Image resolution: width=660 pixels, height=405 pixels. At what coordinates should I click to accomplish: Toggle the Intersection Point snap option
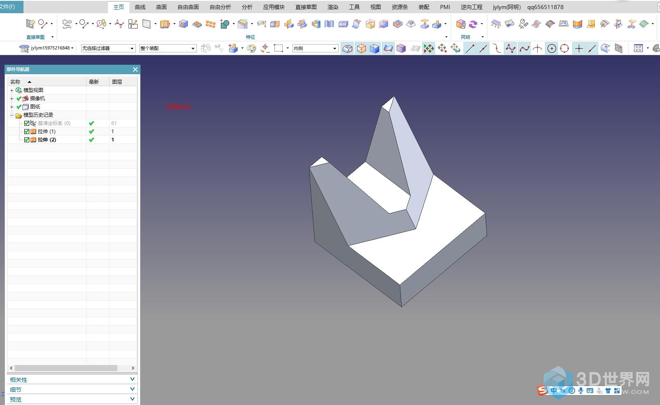pos(538,48)
